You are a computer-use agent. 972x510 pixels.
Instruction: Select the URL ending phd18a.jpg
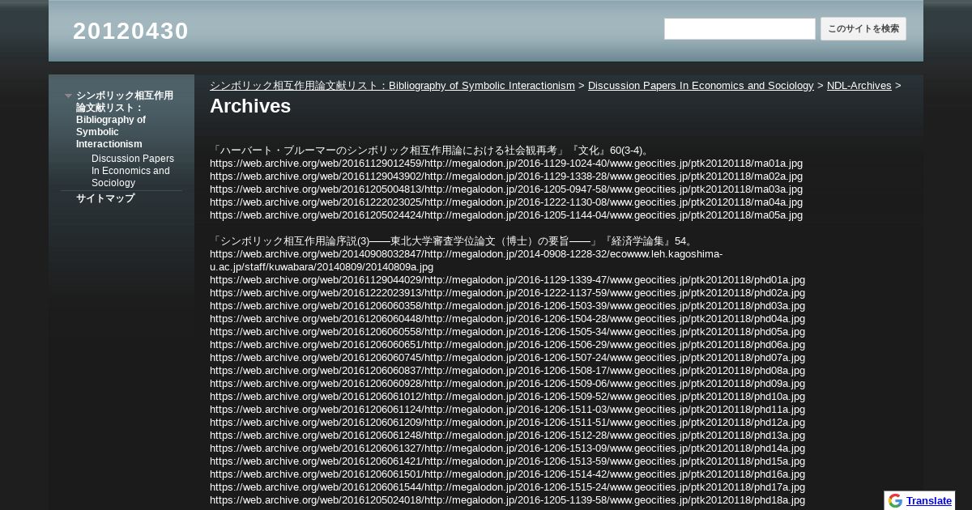(x=508, y=500)
